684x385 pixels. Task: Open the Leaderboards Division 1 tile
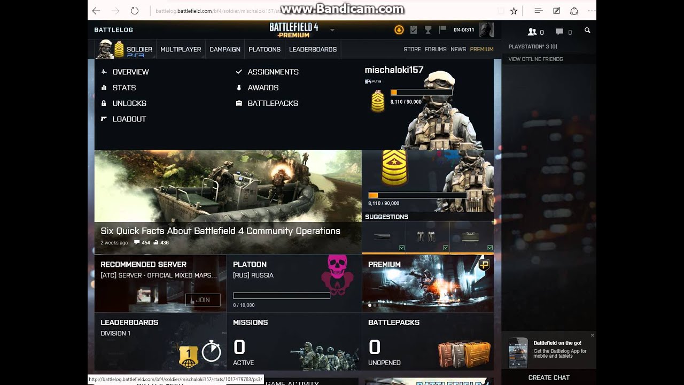pyautogui.click(x=160, y=341)
